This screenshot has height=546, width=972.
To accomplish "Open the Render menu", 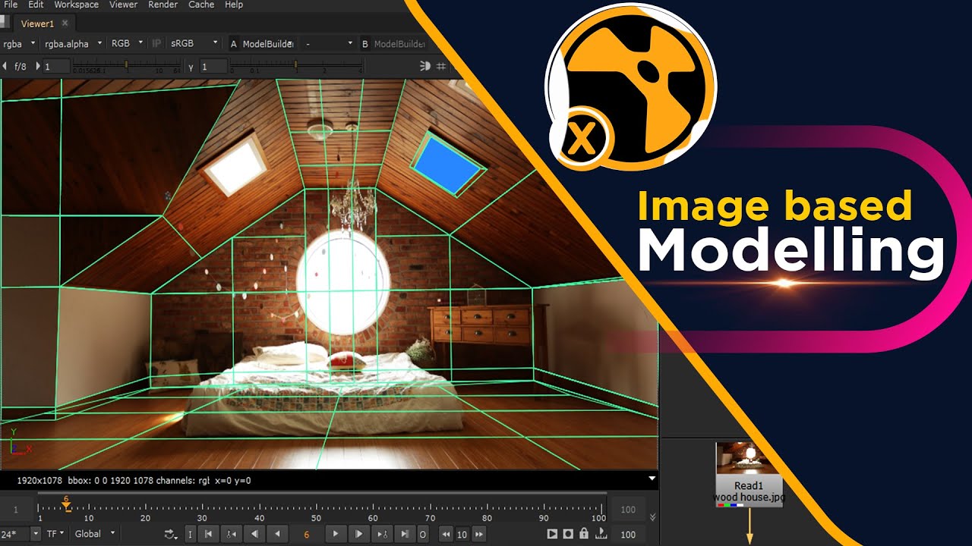I will click(163, 5).
